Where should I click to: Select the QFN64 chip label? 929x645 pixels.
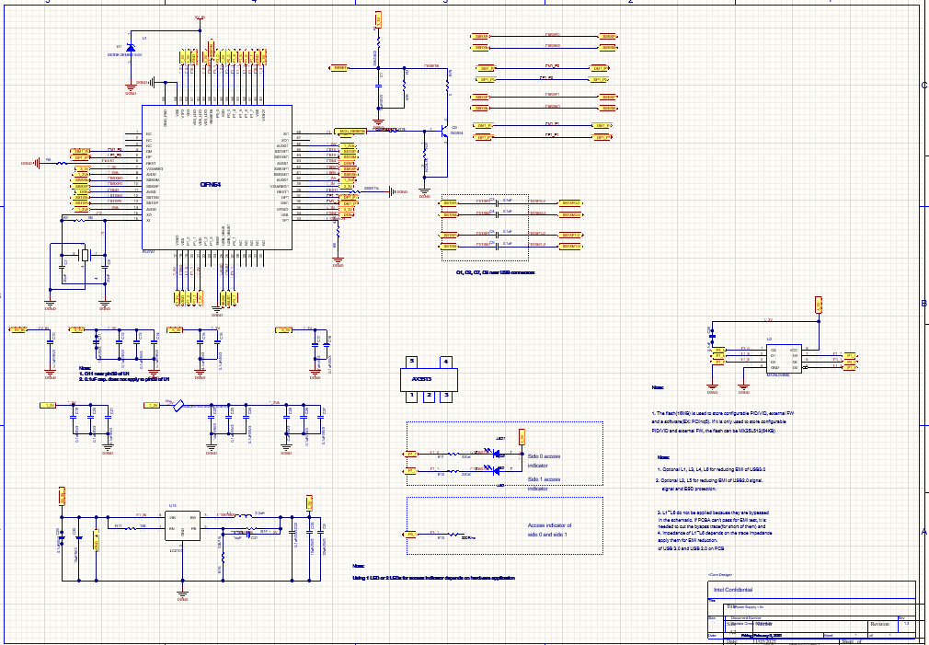[x=211, y=185]
